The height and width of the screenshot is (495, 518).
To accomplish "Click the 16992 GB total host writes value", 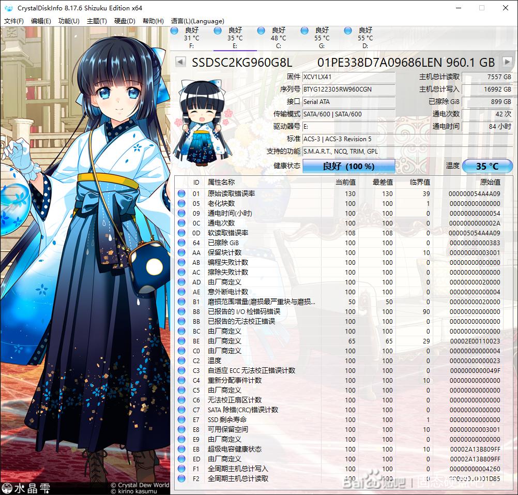I will [x=487, y=89].
